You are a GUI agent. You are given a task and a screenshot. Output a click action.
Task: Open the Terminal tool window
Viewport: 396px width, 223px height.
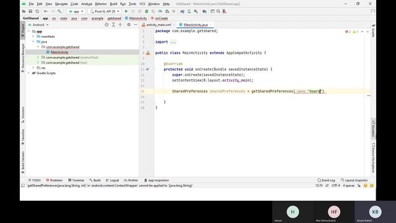tap(76, 180)
